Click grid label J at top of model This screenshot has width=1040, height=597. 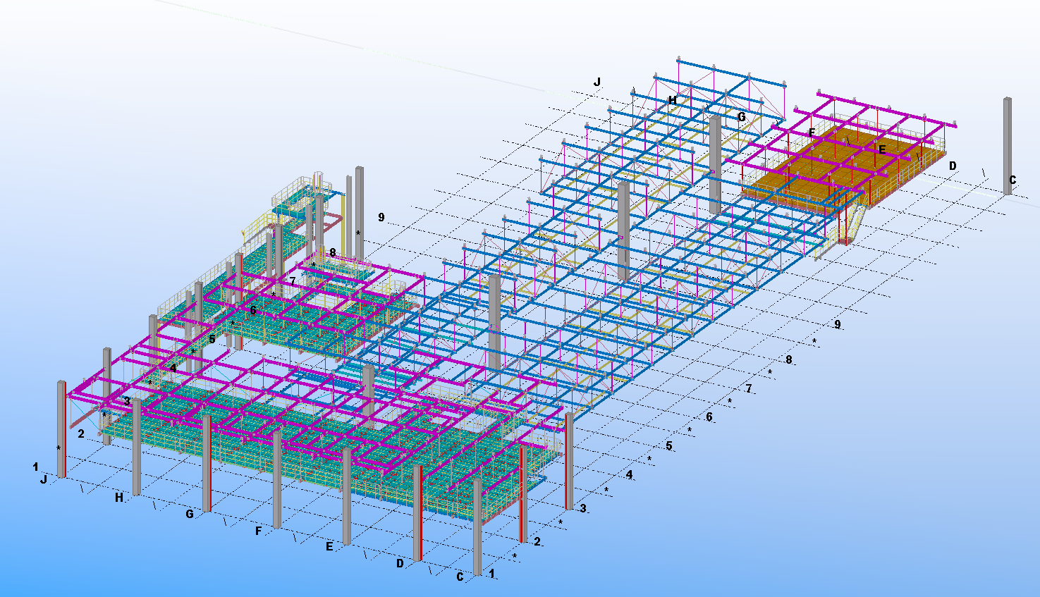597,82
